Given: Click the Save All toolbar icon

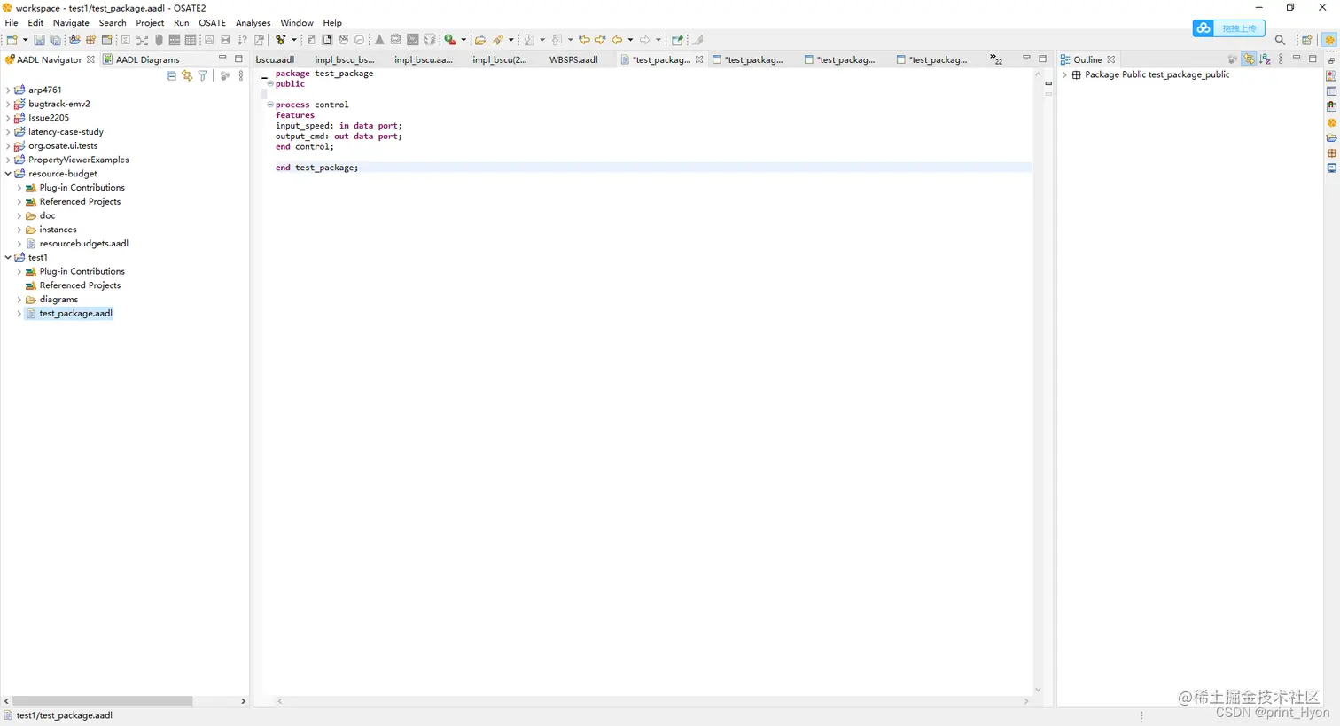Looking at the screenshot, I should [55, 40].
